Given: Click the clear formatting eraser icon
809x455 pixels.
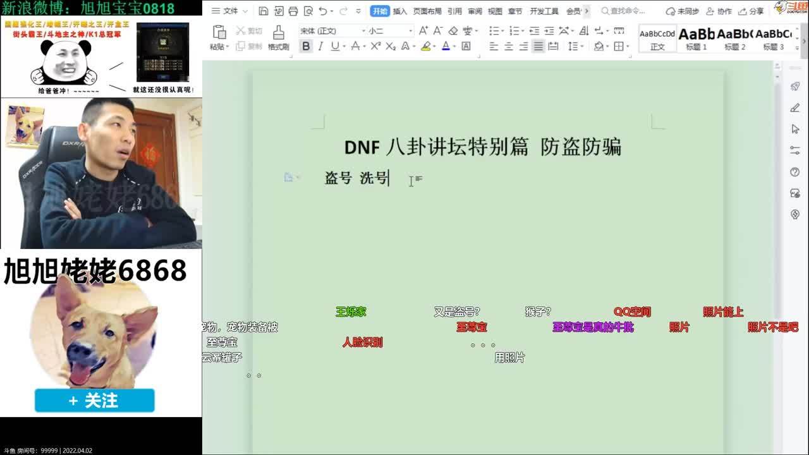Looking at the screenshot, I should tap(453, 31).
